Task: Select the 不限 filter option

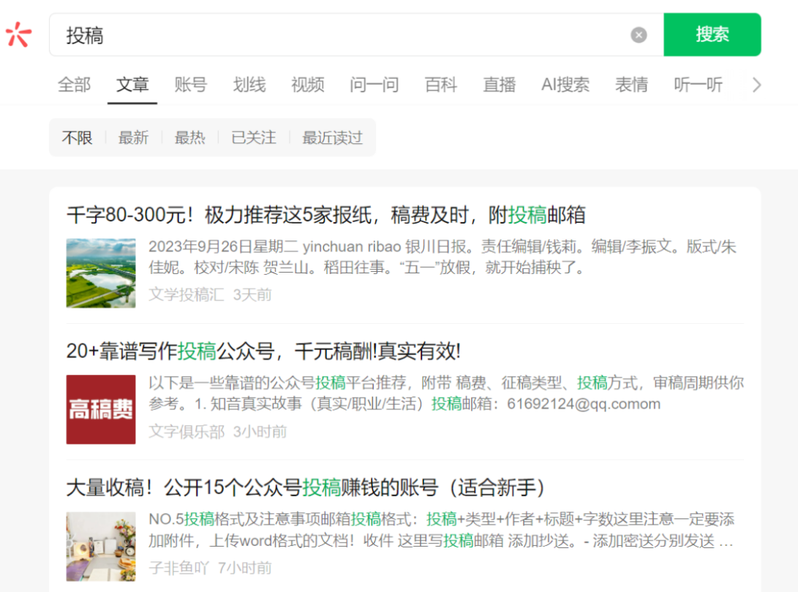Action: click(77, 137)
